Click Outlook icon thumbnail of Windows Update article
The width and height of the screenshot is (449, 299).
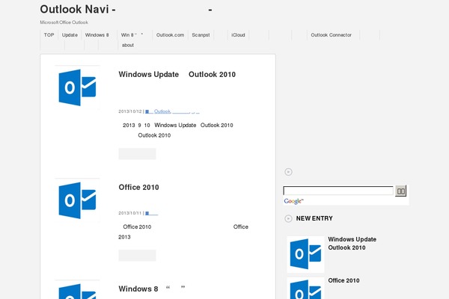click(x=77, y=87)
